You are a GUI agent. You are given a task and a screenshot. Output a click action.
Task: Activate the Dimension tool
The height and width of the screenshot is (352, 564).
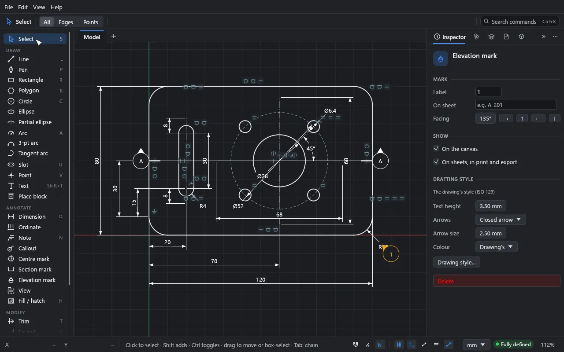[x=35, y=216]
